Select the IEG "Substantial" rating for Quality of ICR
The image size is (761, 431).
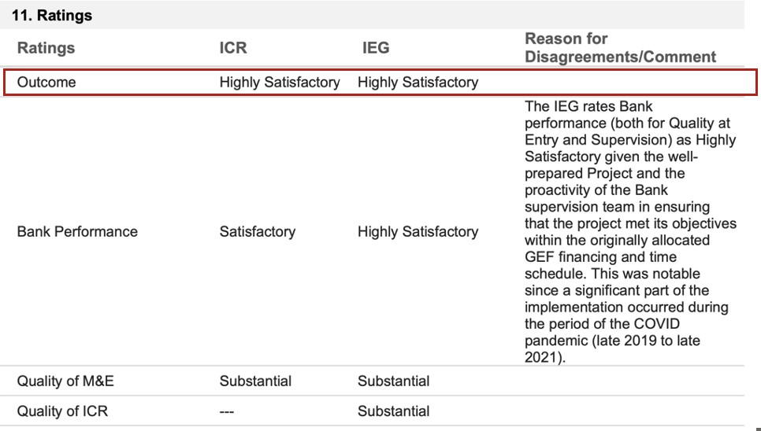pyautogui.click(x=393, y=411)
